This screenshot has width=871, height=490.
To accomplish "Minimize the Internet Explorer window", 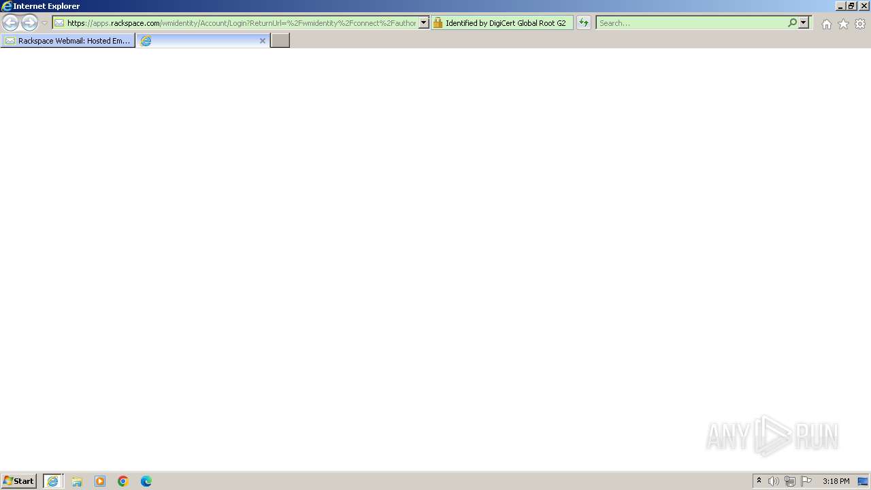I will [840, 5].
